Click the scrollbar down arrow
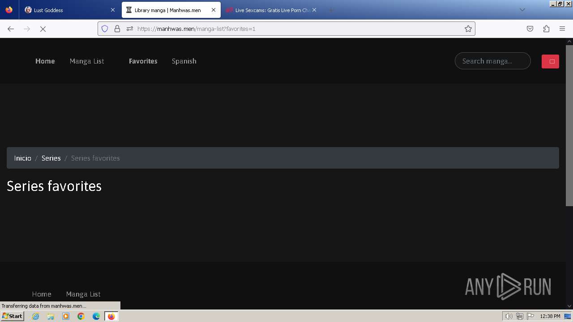573x322 pixels. coord(569,306)
